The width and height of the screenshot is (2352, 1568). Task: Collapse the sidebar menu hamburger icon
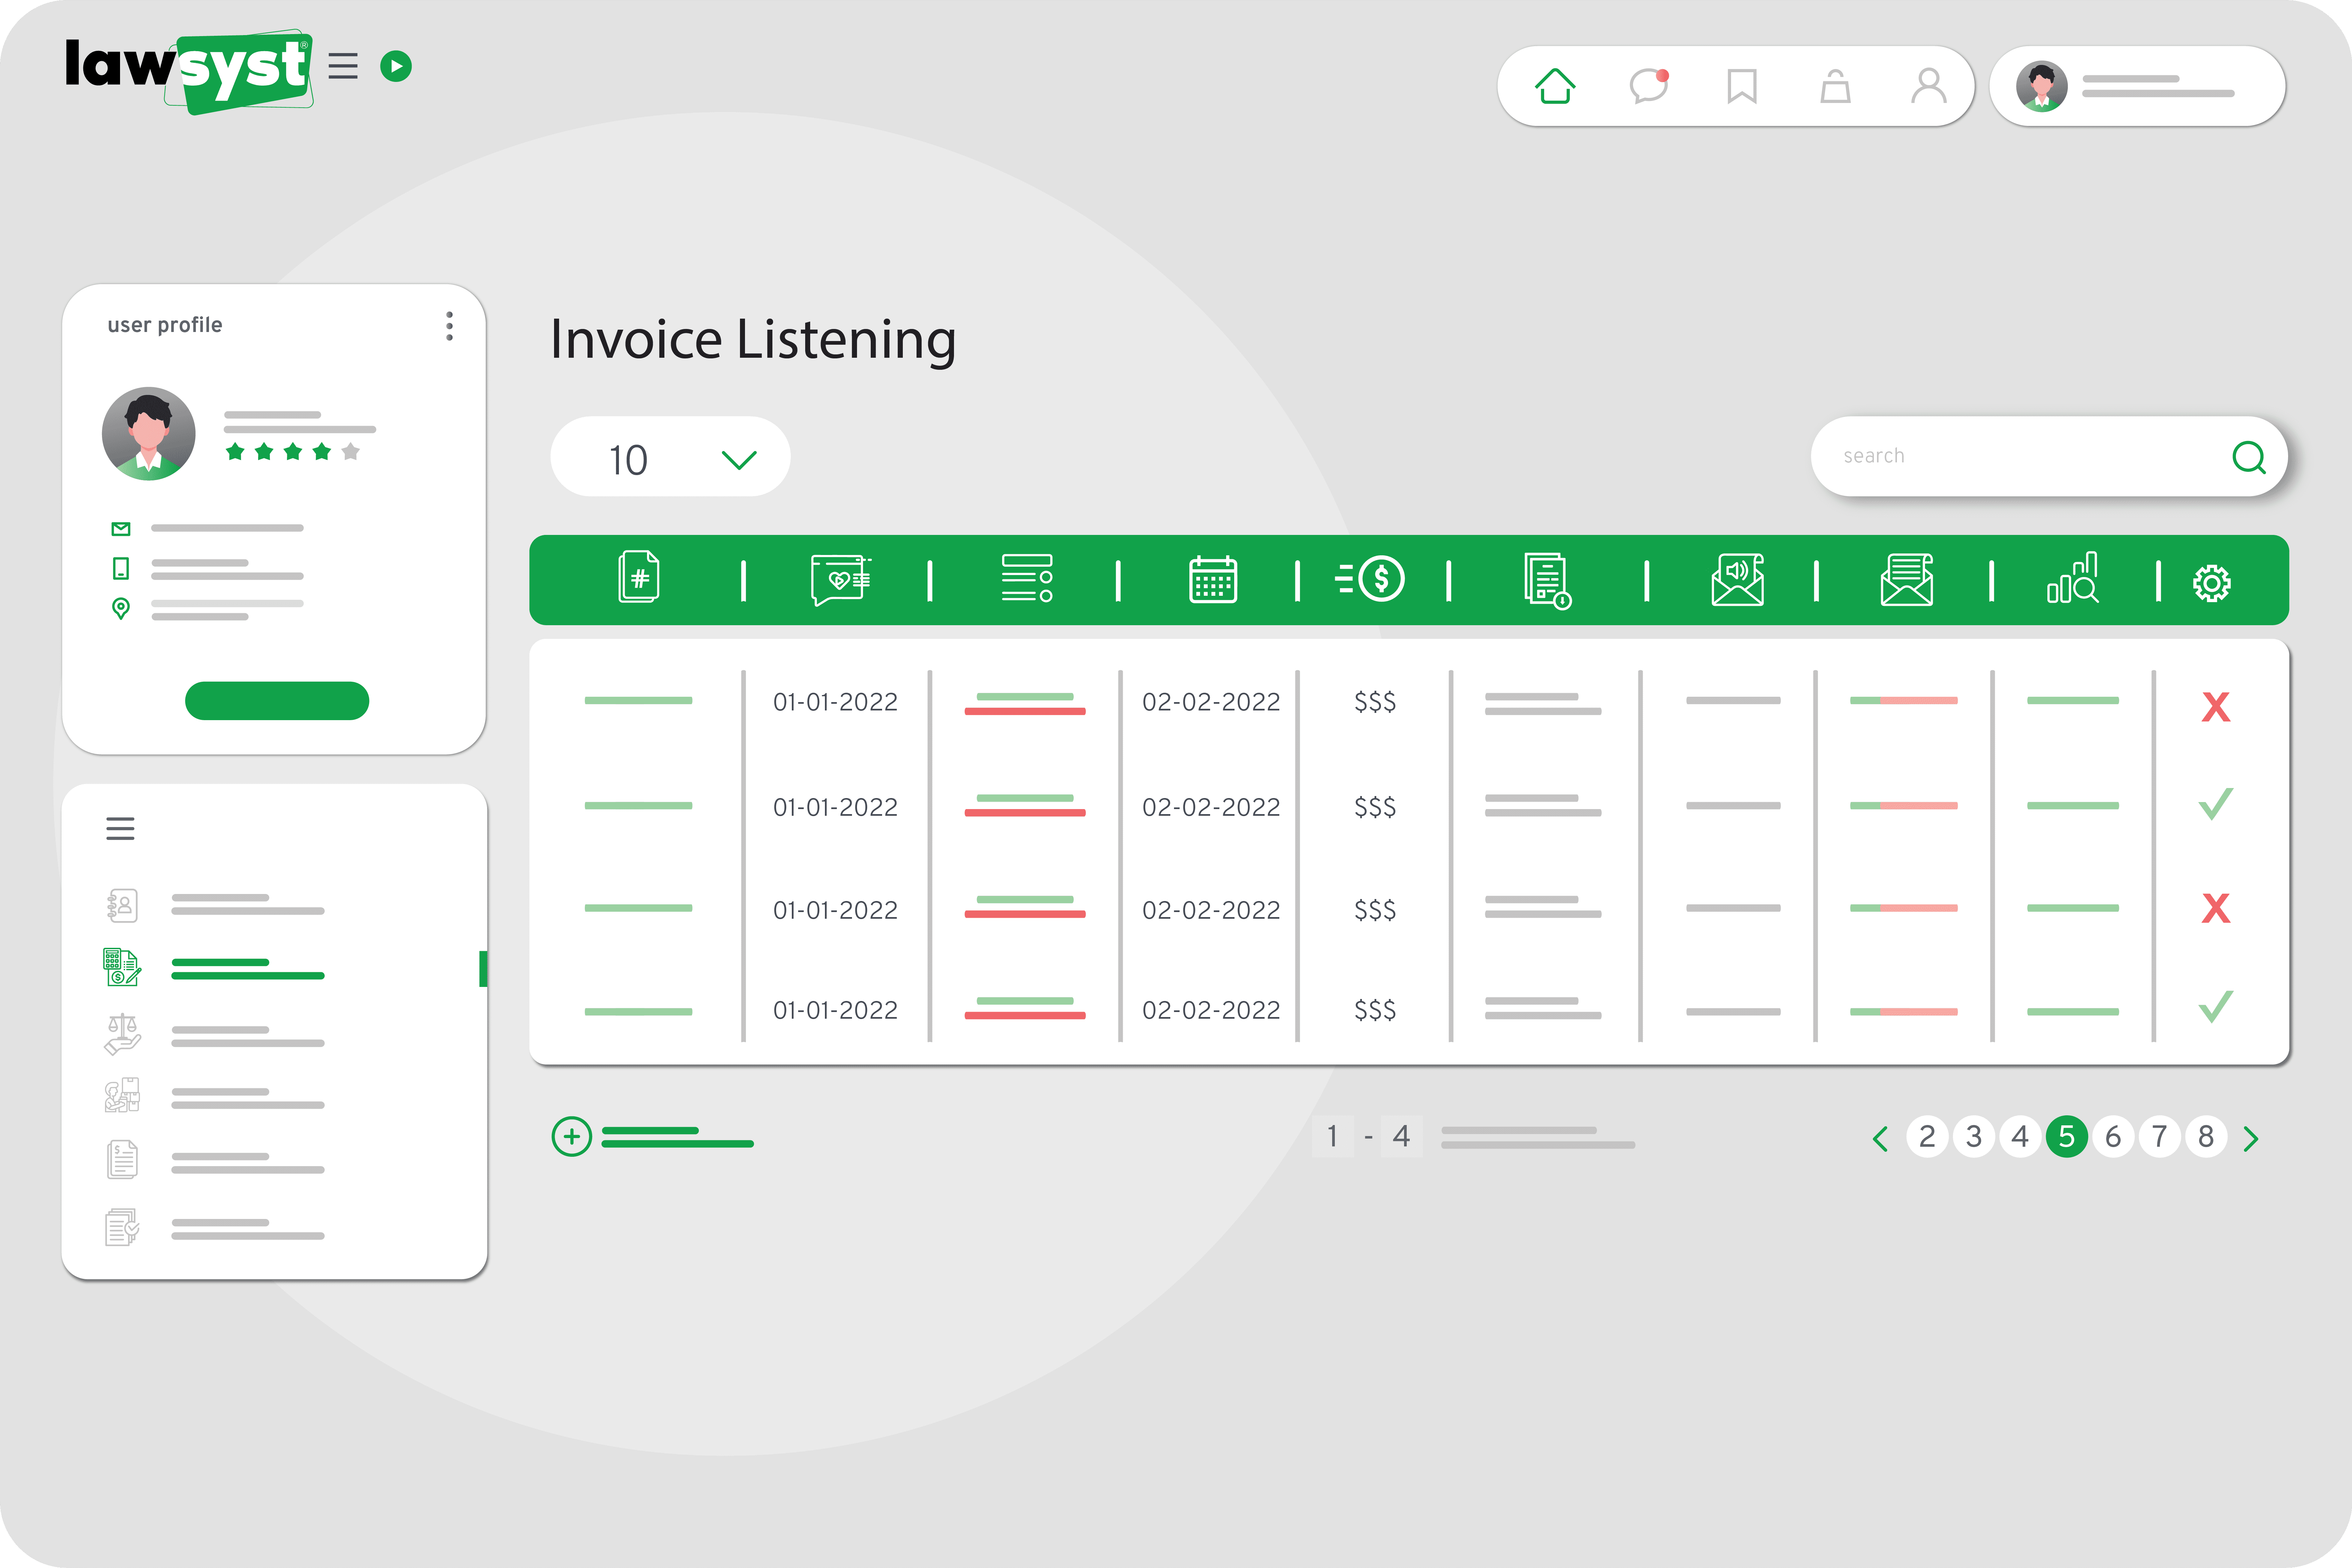tap(120, 829)
